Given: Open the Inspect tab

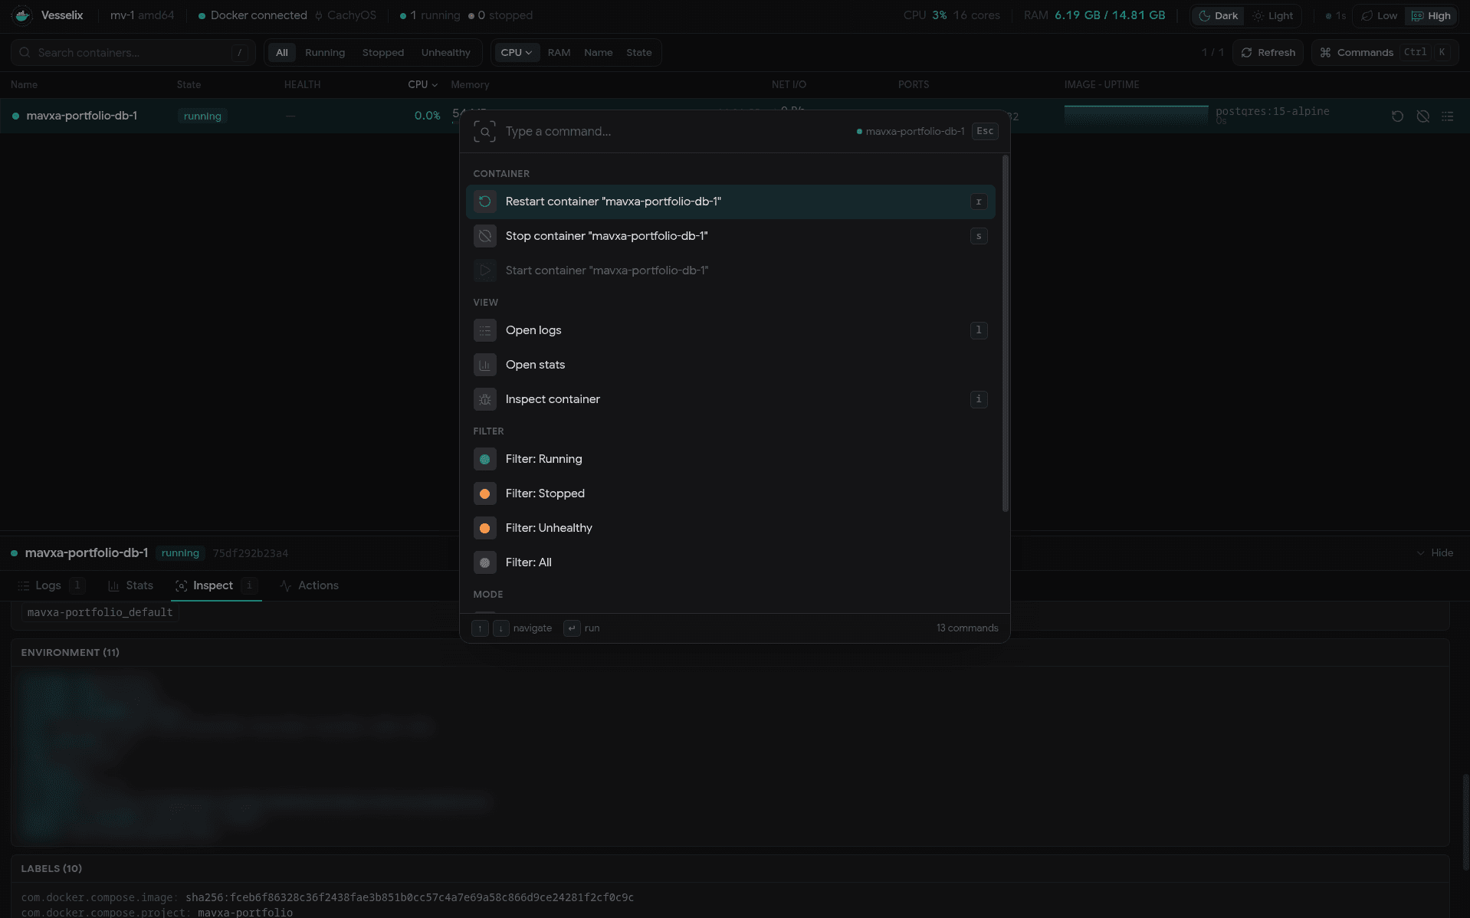Looking at the screenshot, I should point(216,585).
